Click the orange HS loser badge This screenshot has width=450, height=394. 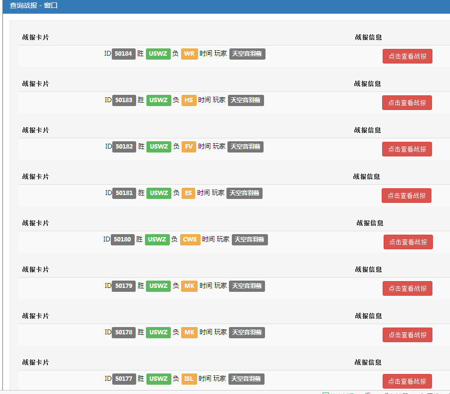tap(189, 100)
